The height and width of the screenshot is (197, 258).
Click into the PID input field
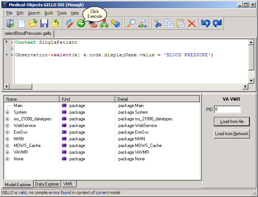tap(227, 109)
